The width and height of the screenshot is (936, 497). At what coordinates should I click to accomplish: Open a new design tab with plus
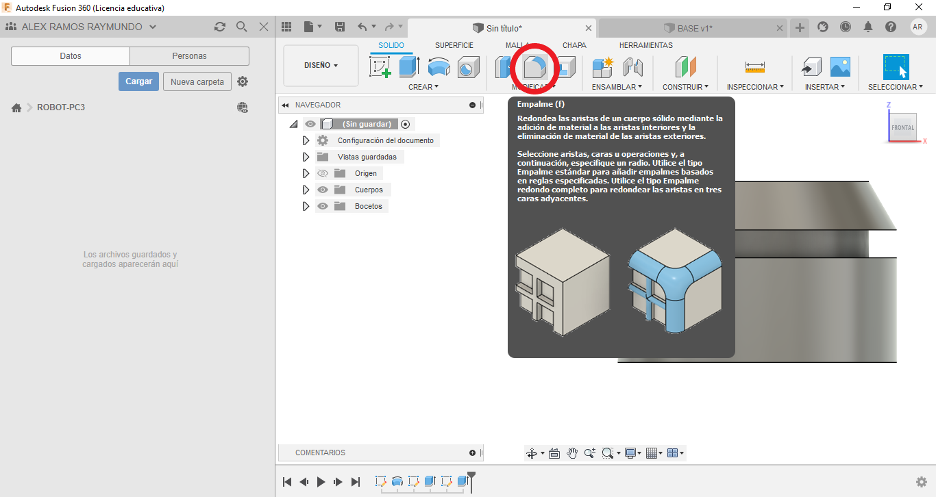pyautogui.click(x=800, y=27)
